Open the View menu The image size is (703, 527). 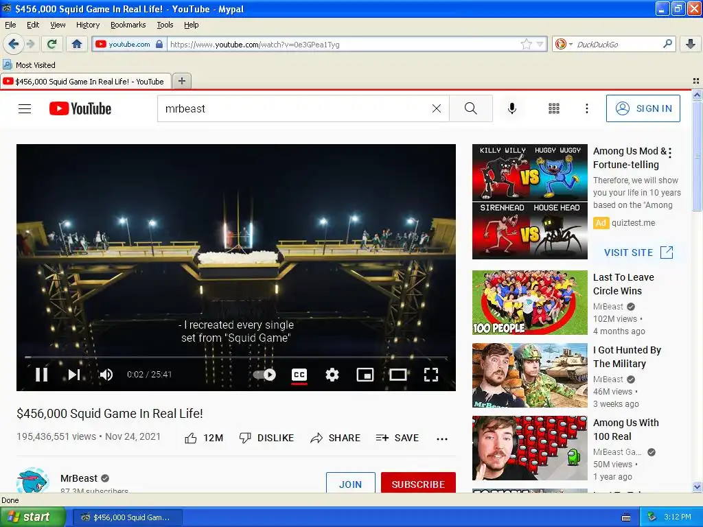click(58, 25)
